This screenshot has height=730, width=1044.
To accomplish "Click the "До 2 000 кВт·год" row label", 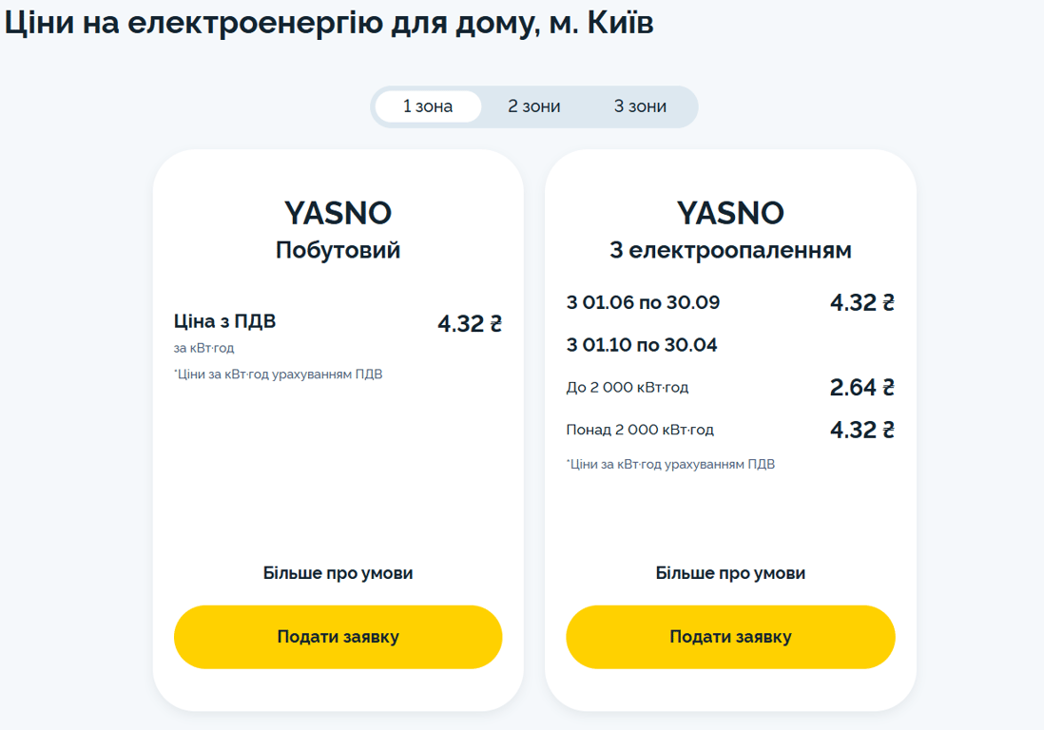I will point(627,388).
